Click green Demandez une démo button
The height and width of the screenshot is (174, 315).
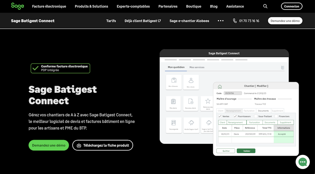point(48,145)
